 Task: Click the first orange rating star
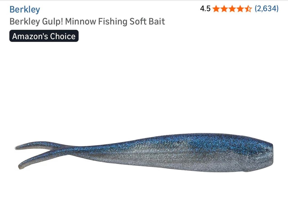coord(216,9)
